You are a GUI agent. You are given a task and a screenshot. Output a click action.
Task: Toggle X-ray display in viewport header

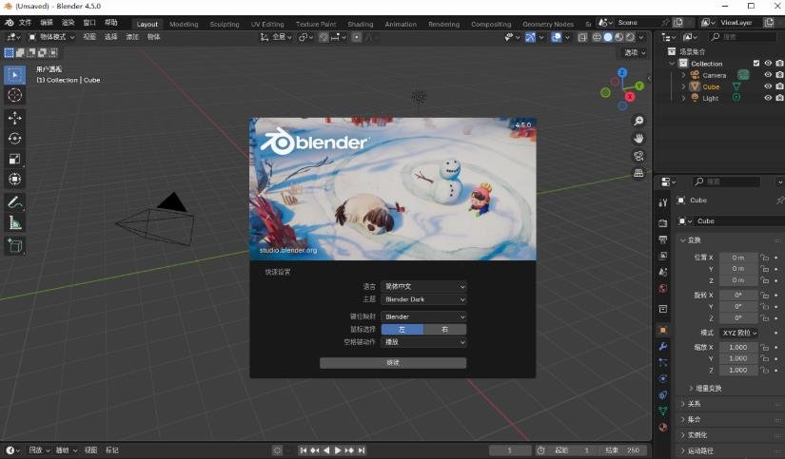click(x=581, y=37)
